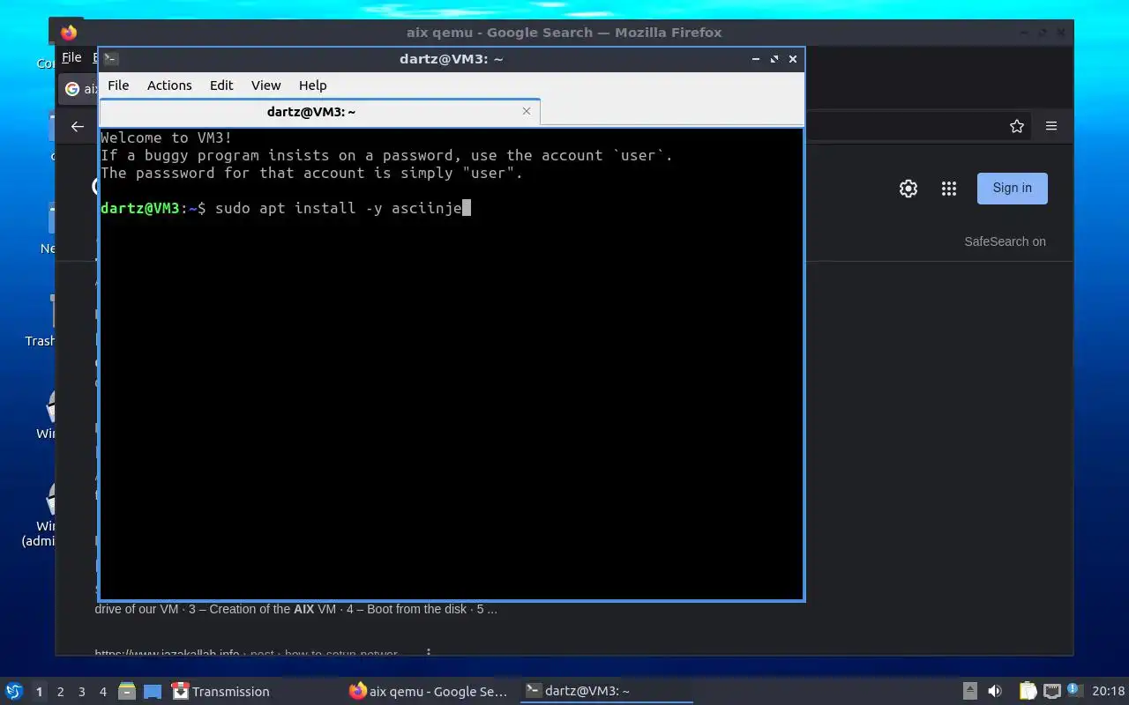The width and height of the screenshot is (1129, 705).
Task: Switch to the aix qemu Firefox taskbar item
Action: click(x=429, y=692)
